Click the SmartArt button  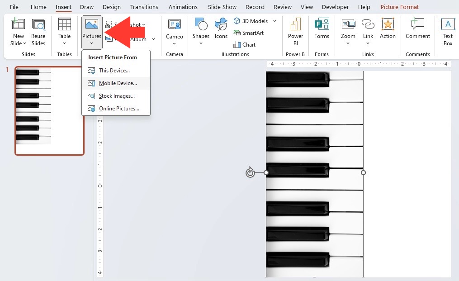click(x=249, y=33)
